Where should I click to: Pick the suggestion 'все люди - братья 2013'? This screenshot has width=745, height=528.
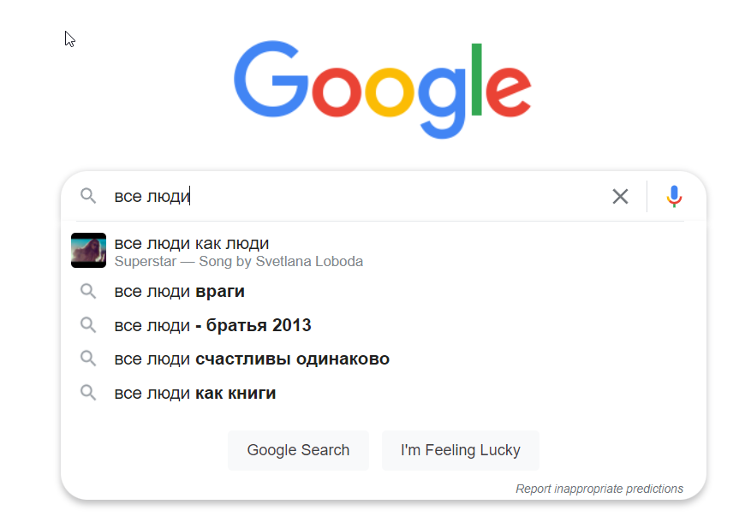pos(212,325)
